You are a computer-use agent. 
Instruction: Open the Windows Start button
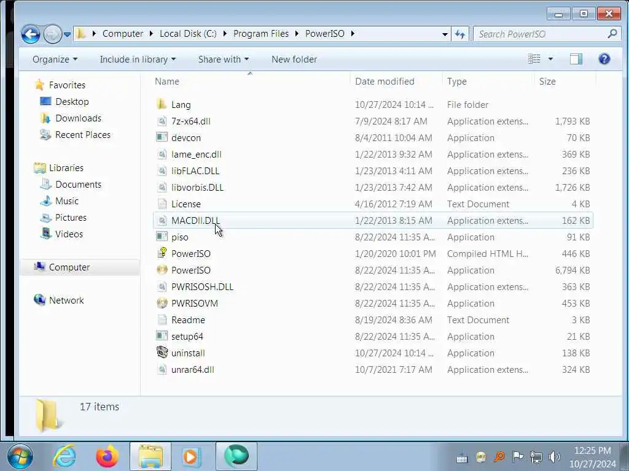pyautogui.click(x=20, y=456)
